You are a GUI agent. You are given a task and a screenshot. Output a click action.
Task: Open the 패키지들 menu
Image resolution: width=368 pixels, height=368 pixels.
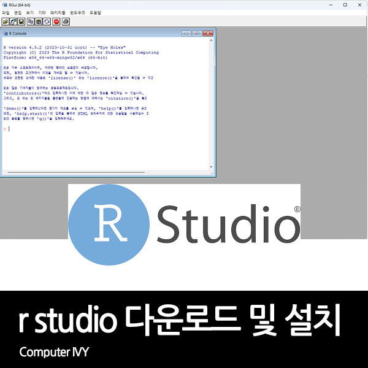58,13
